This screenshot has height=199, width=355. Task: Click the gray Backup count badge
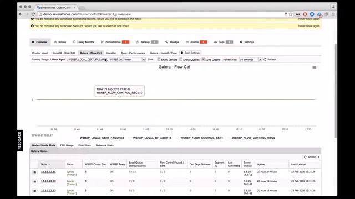154,42
